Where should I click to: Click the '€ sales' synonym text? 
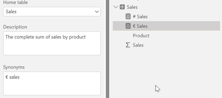tap(12, 77)
